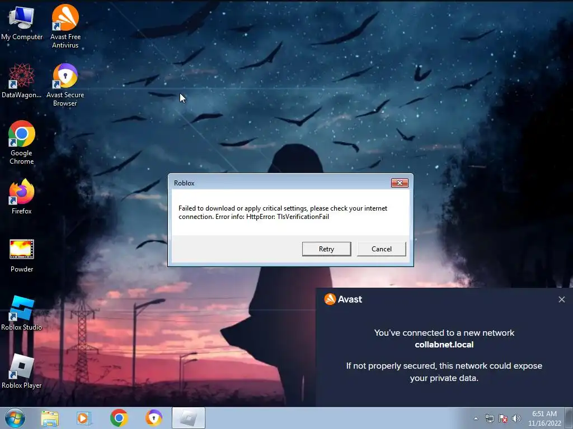Open the clock showing 6:51 AM
The image size is (573, 429).
(544, 418)
